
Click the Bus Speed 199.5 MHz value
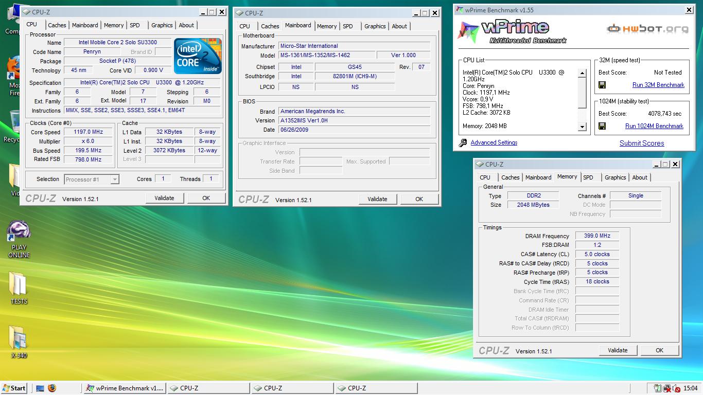88,151
